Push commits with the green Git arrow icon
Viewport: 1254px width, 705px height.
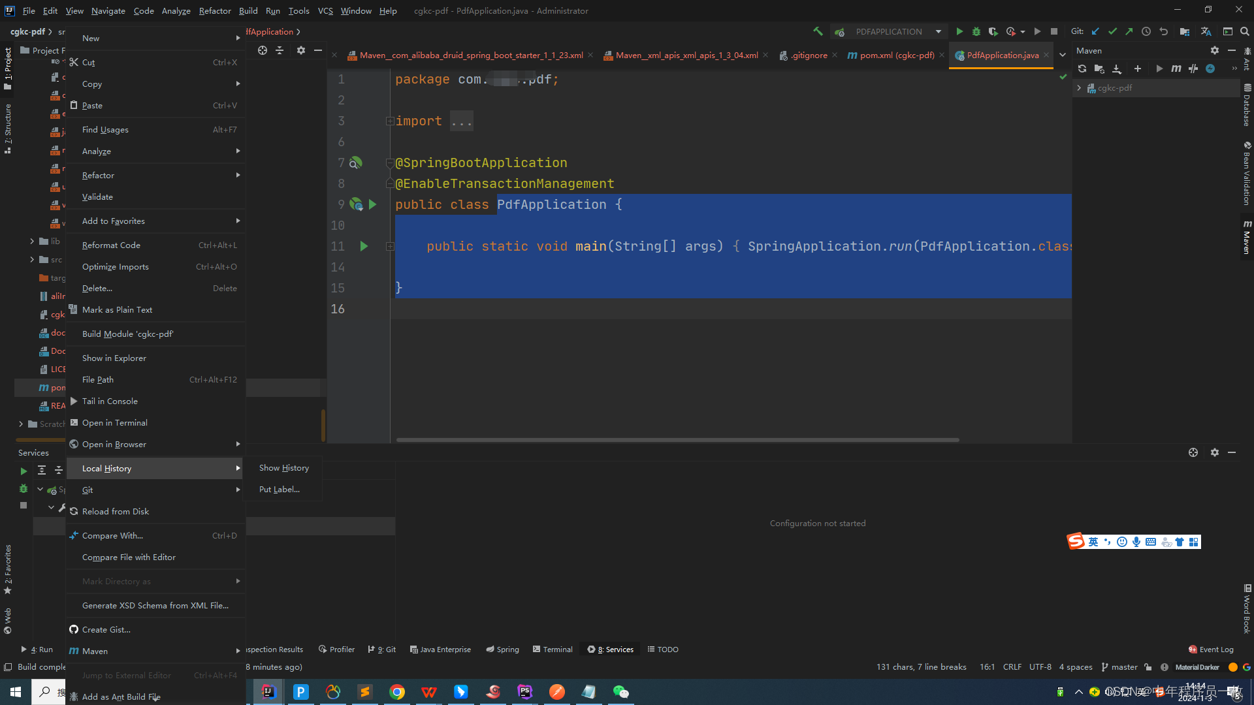pyautogui.click(x=1129, y=31)
